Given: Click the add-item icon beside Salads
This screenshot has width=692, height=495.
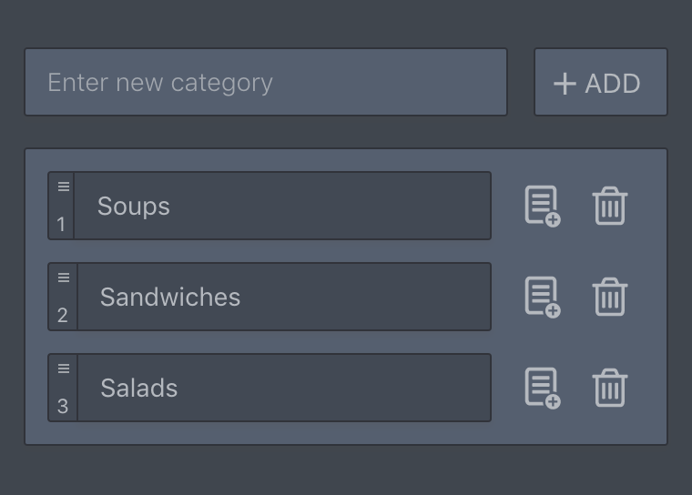Looking at the screenshot, I should (x=542, y=389).
